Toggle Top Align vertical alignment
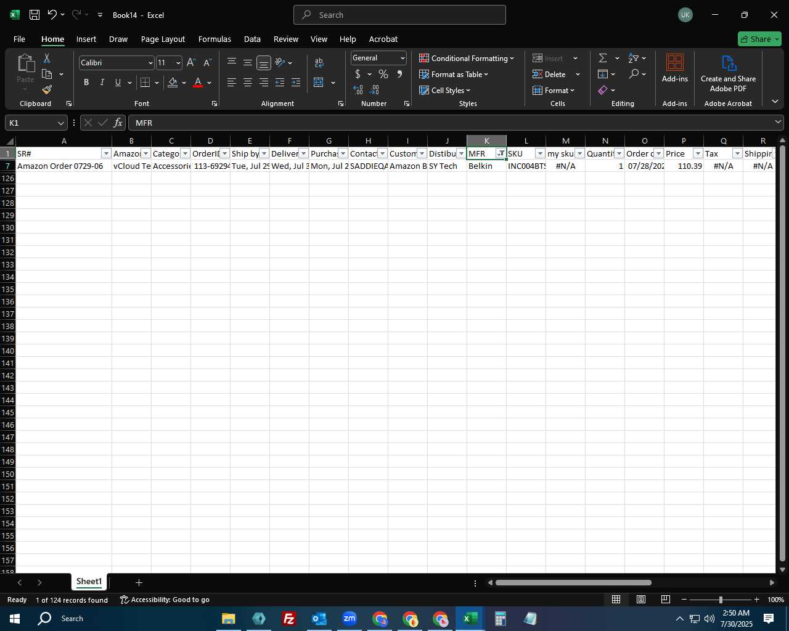 232,62
